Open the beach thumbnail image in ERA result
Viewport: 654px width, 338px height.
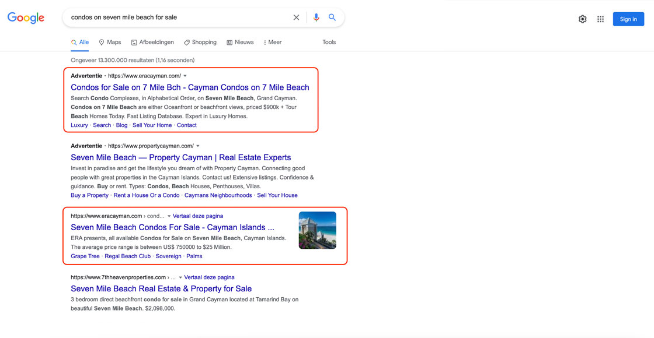point(318,231)
